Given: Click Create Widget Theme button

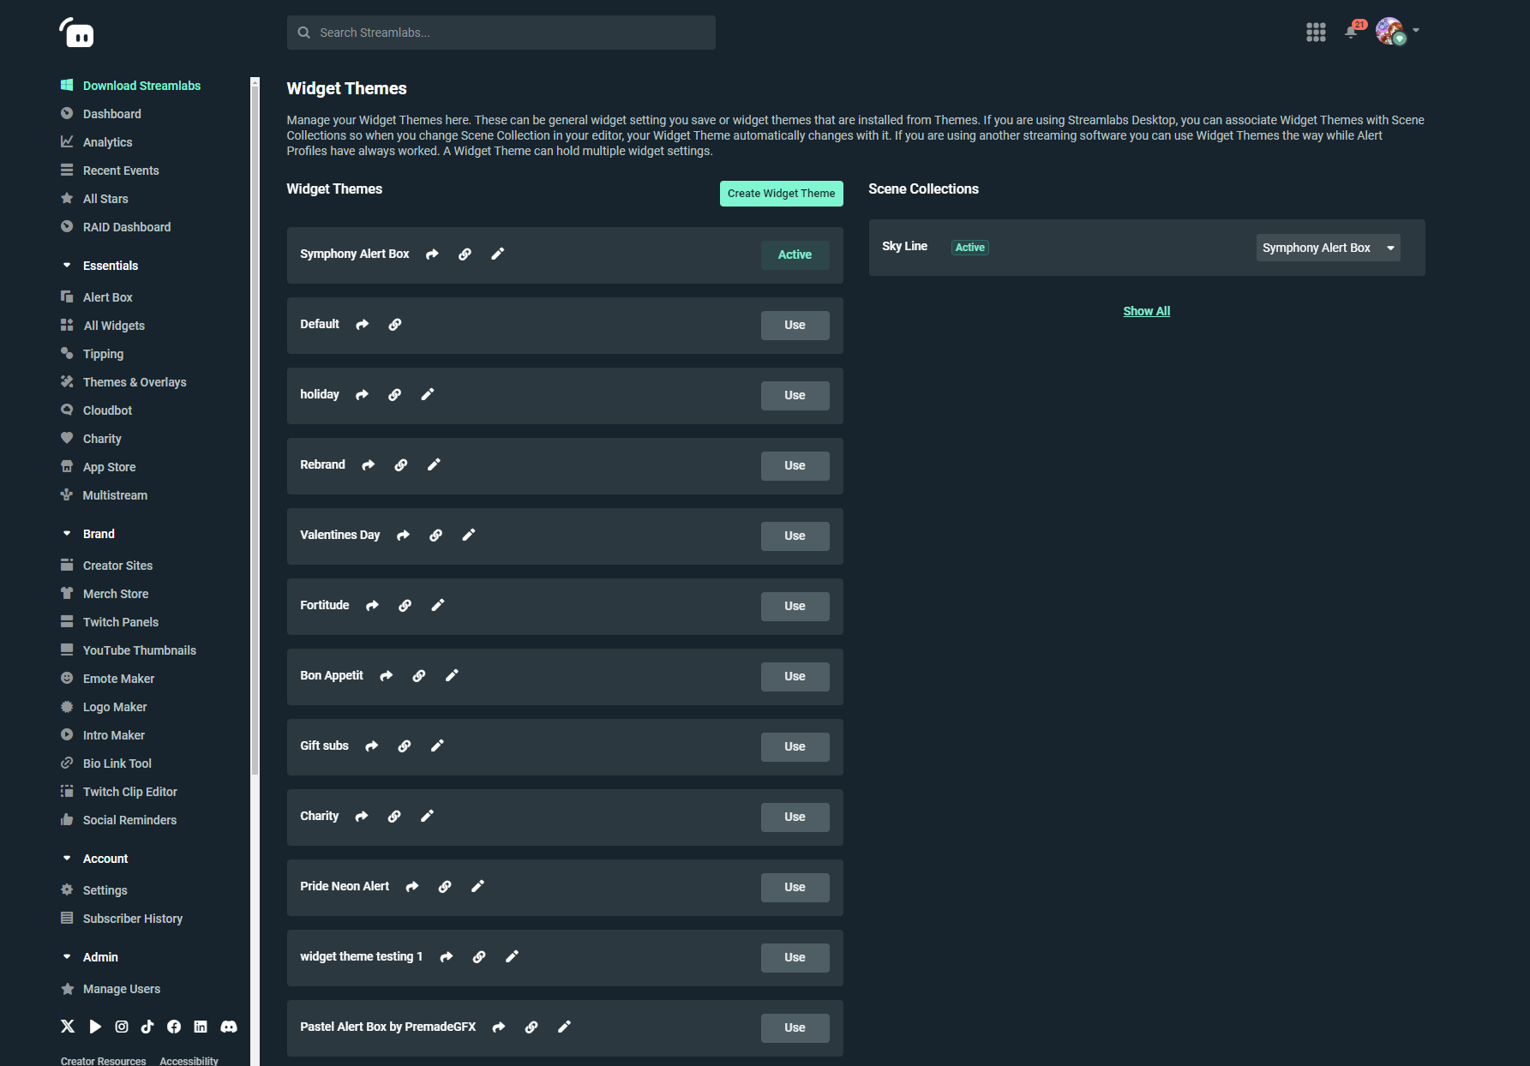Looking at the screenshot, I should (x=781, y=194).
